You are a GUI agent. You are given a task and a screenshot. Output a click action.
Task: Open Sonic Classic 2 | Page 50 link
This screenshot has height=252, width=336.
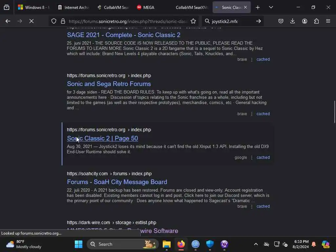[102, 138]
